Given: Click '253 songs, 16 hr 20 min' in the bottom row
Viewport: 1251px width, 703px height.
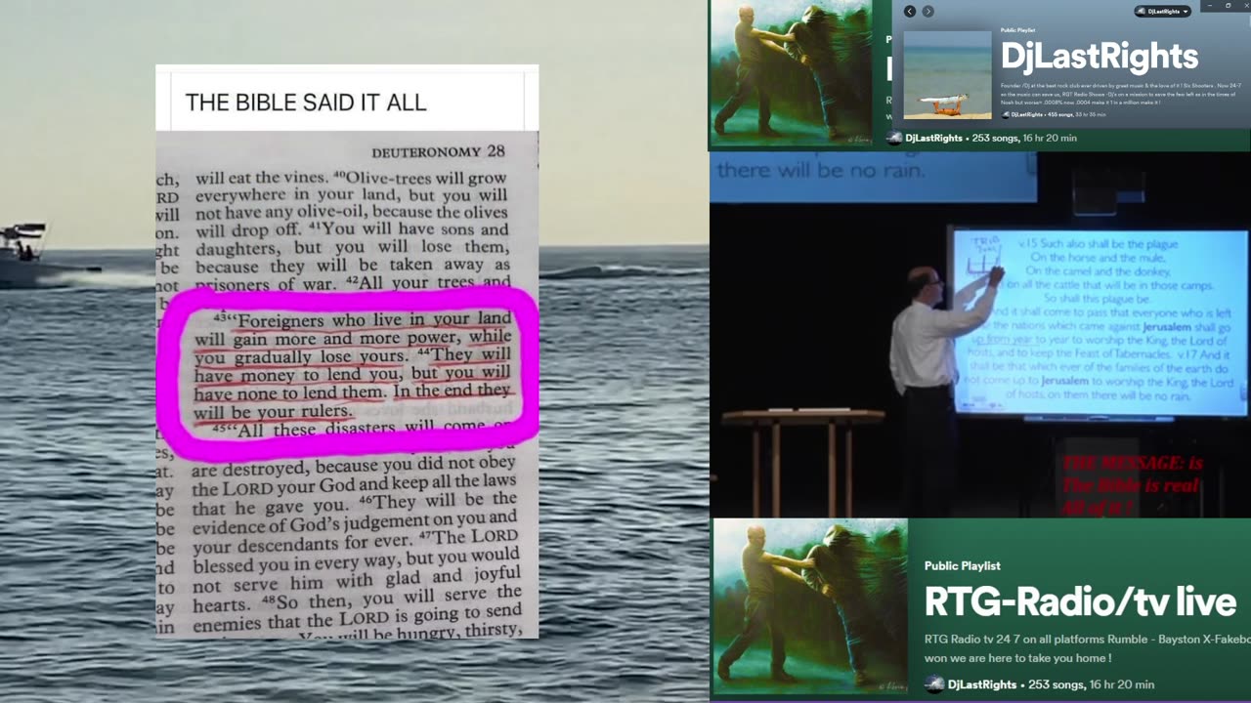Looking at the screenshot, I should (1093, 685).
